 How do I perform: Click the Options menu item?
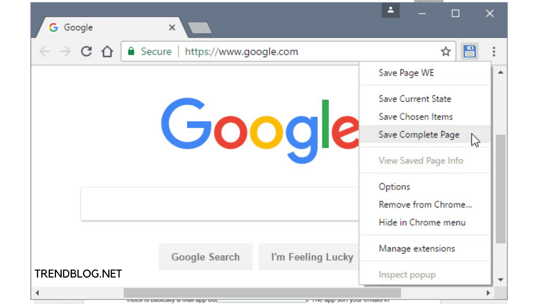[x=394, y=187]
